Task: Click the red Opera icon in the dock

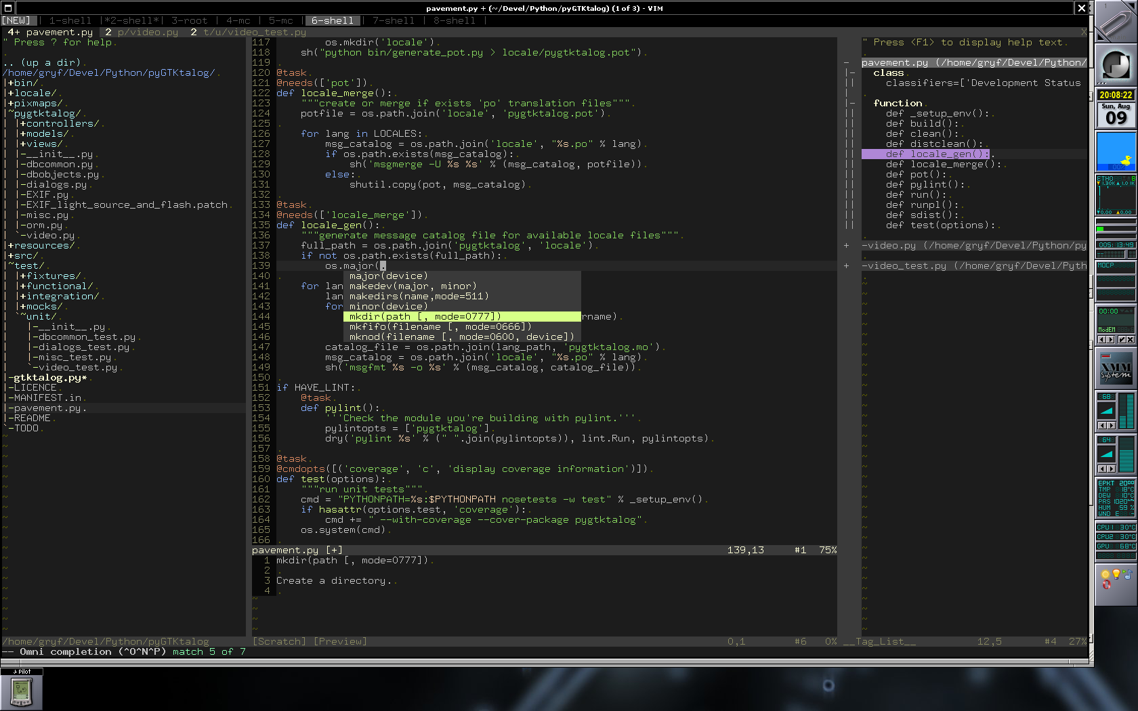Action: [x=1107, y=585]
